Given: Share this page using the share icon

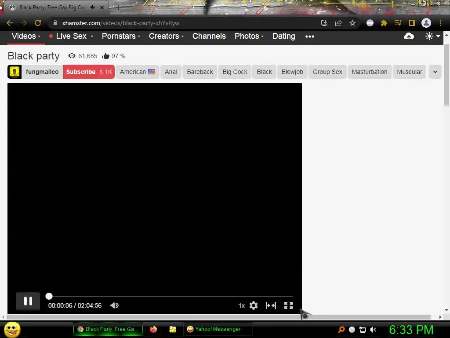Looking at the screenshot, I should point(338,23).
